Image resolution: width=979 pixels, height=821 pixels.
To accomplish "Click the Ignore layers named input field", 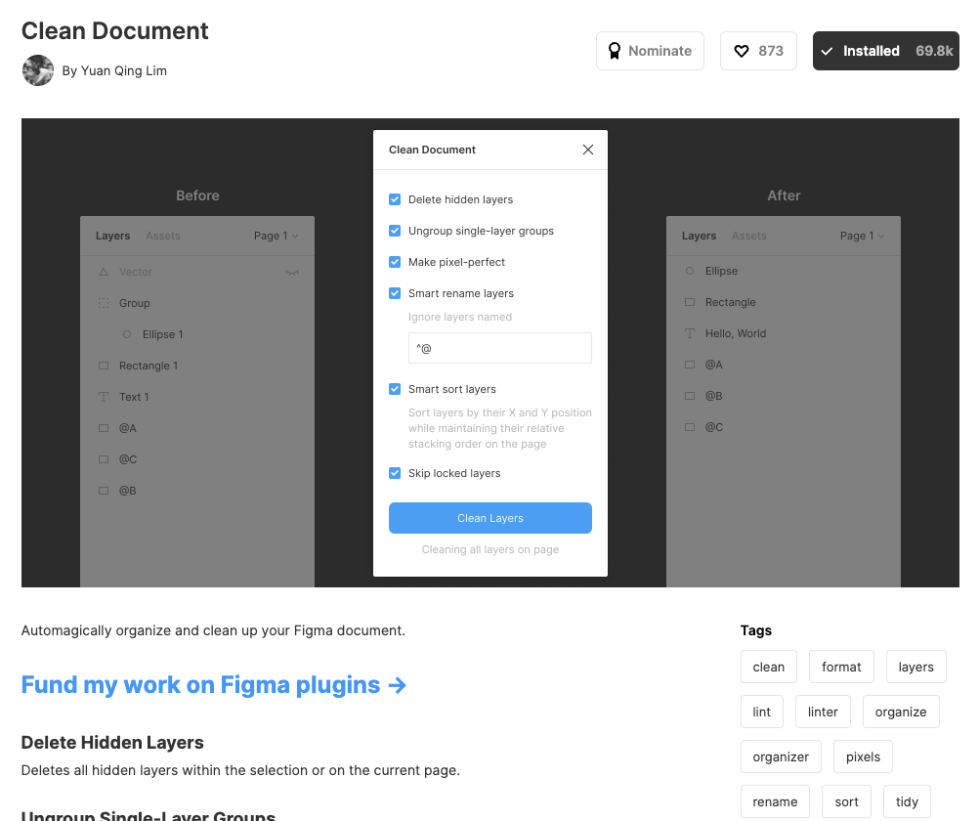I will pos(499,348).
